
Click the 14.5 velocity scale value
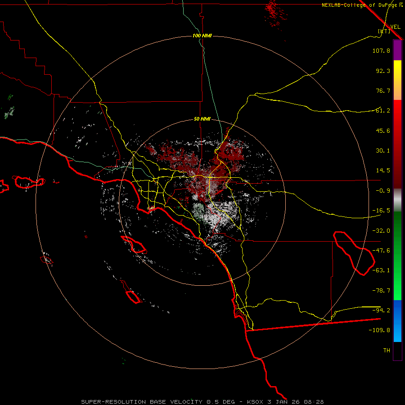[383, 171]
